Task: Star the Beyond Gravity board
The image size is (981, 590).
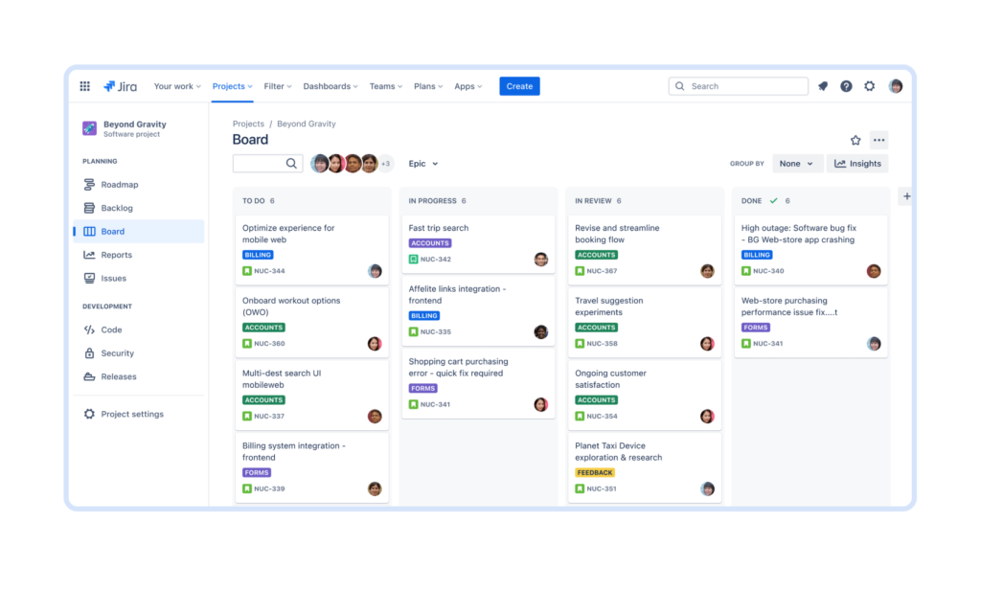Action: [856, 139]
